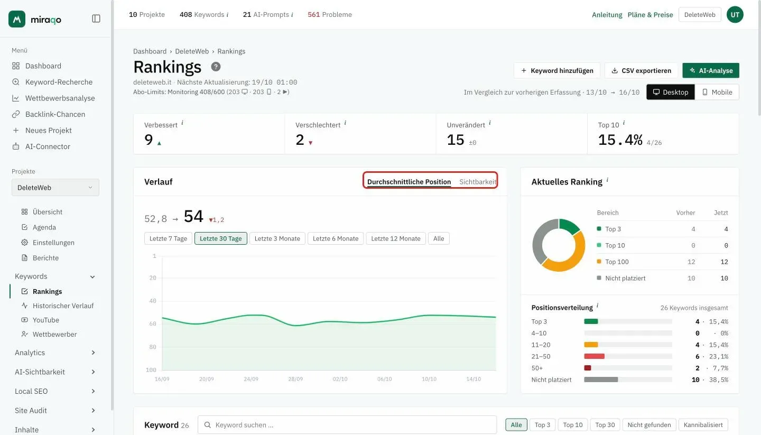Expand the AI-Sichtbarkeit section
Screen dimensions: 761x435
pyautogui.click(x=93, y=372)
